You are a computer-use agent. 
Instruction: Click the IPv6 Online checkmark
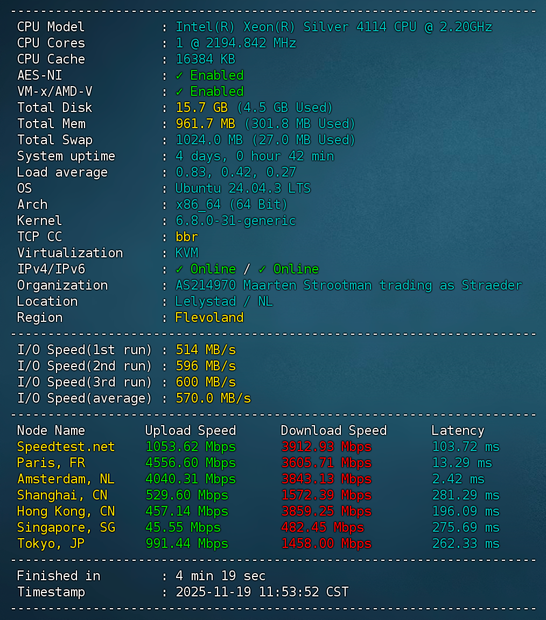tap(262, 269)
